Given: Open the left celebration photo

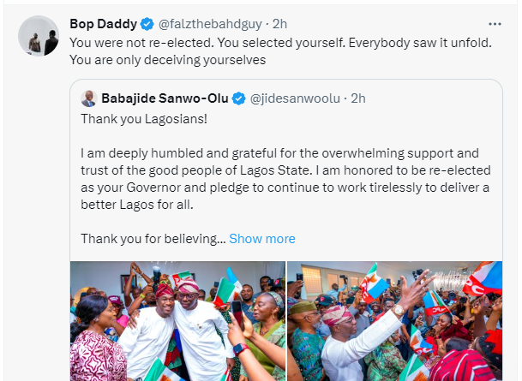Looking at the screenshot, I should pyautogui.click(x=177, y=321).
